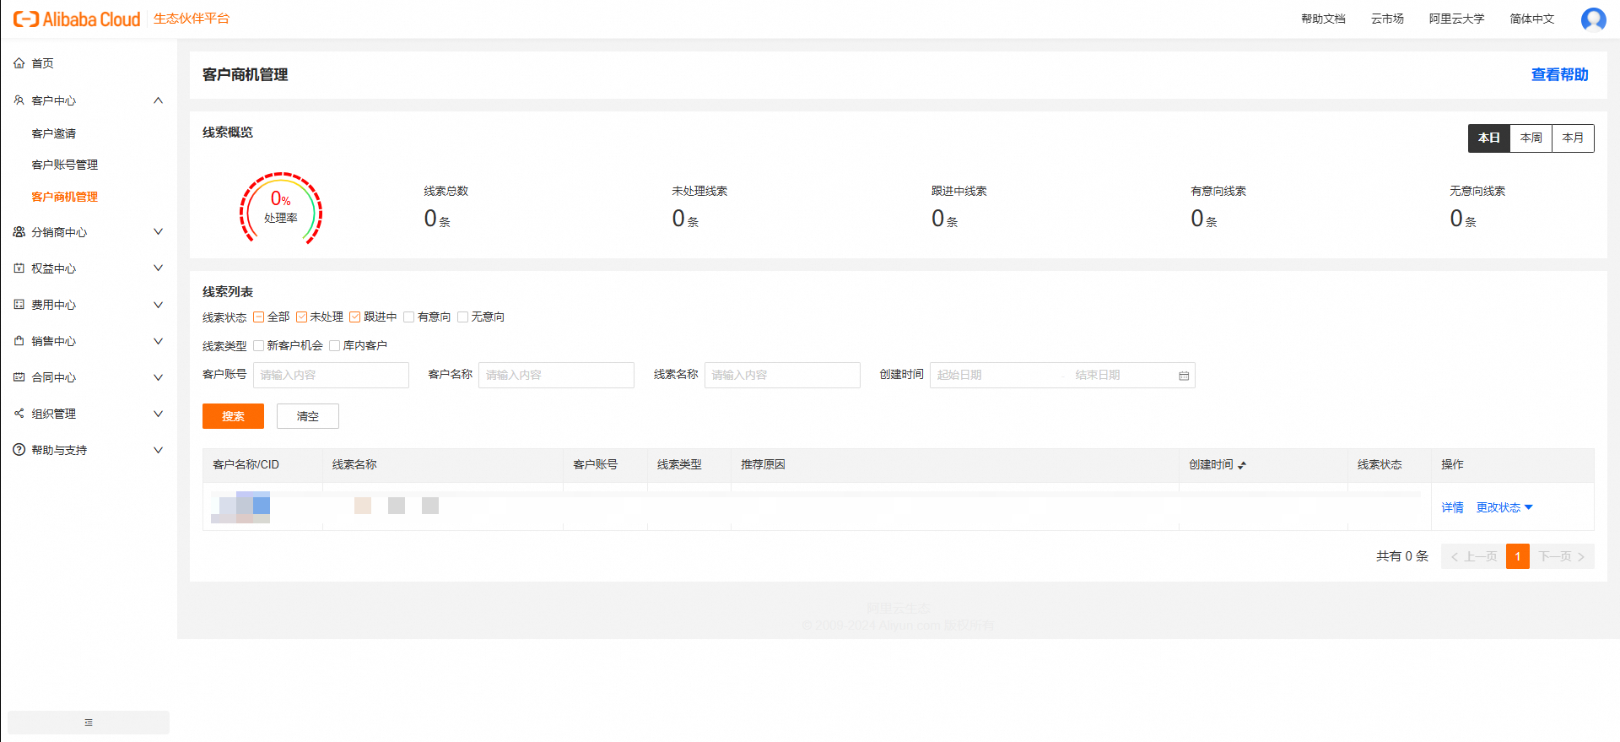Click the 权益中心 sidebar icon
This screenshot has width=1620, height=742.
19,268
